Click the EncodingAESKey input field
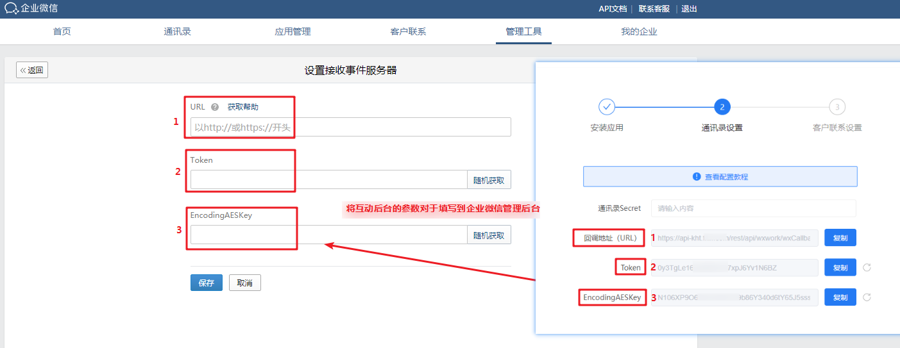Screen dimensions: 900x348 pos(328,235)
